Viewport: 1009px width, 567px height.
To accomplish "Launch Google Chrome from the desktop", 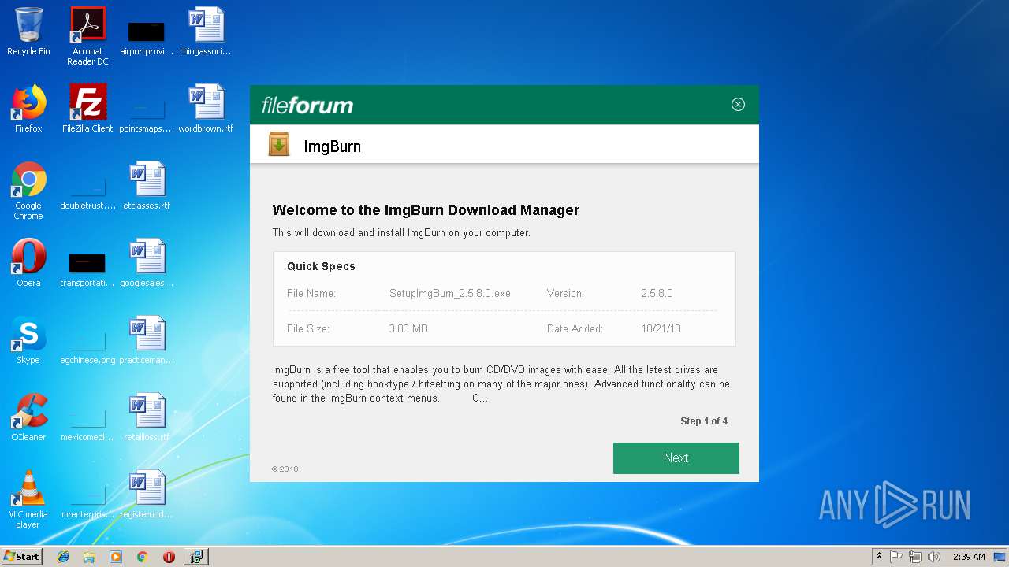I will (28, 191).
